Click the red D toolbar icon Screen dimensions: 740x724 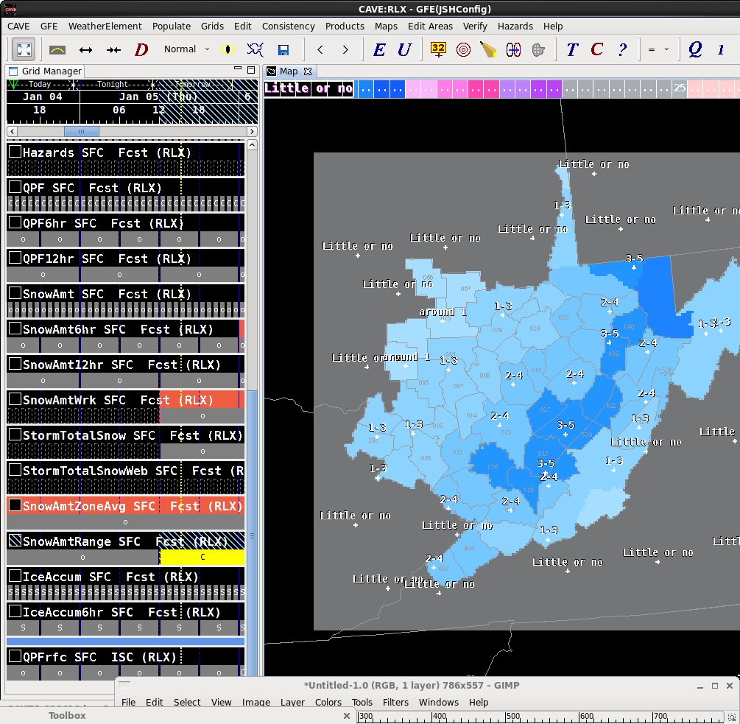point(141,49)
